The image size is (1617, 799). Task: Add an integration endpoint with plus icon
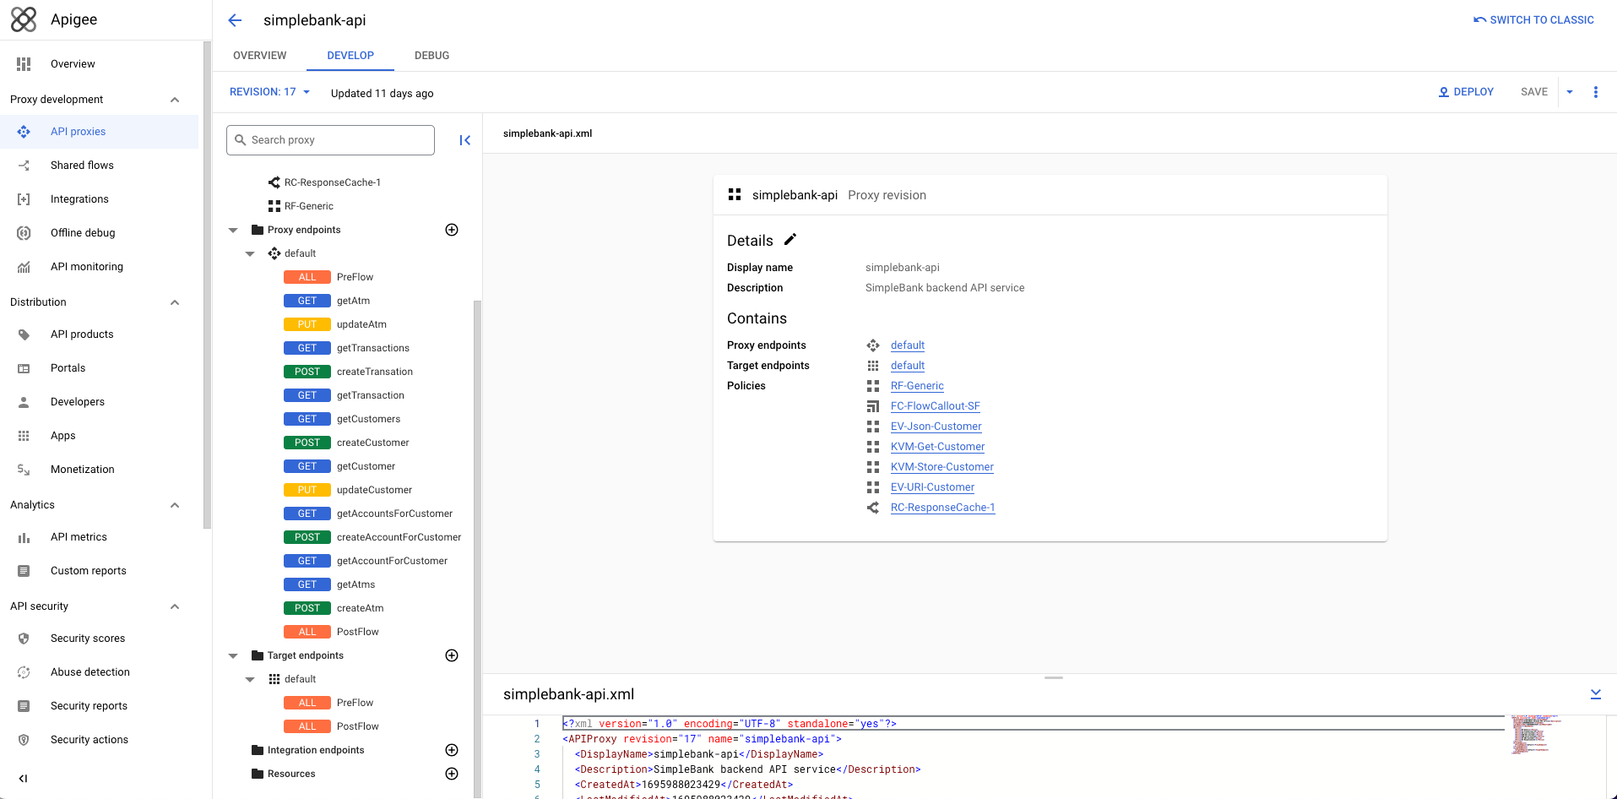(452, 750)
